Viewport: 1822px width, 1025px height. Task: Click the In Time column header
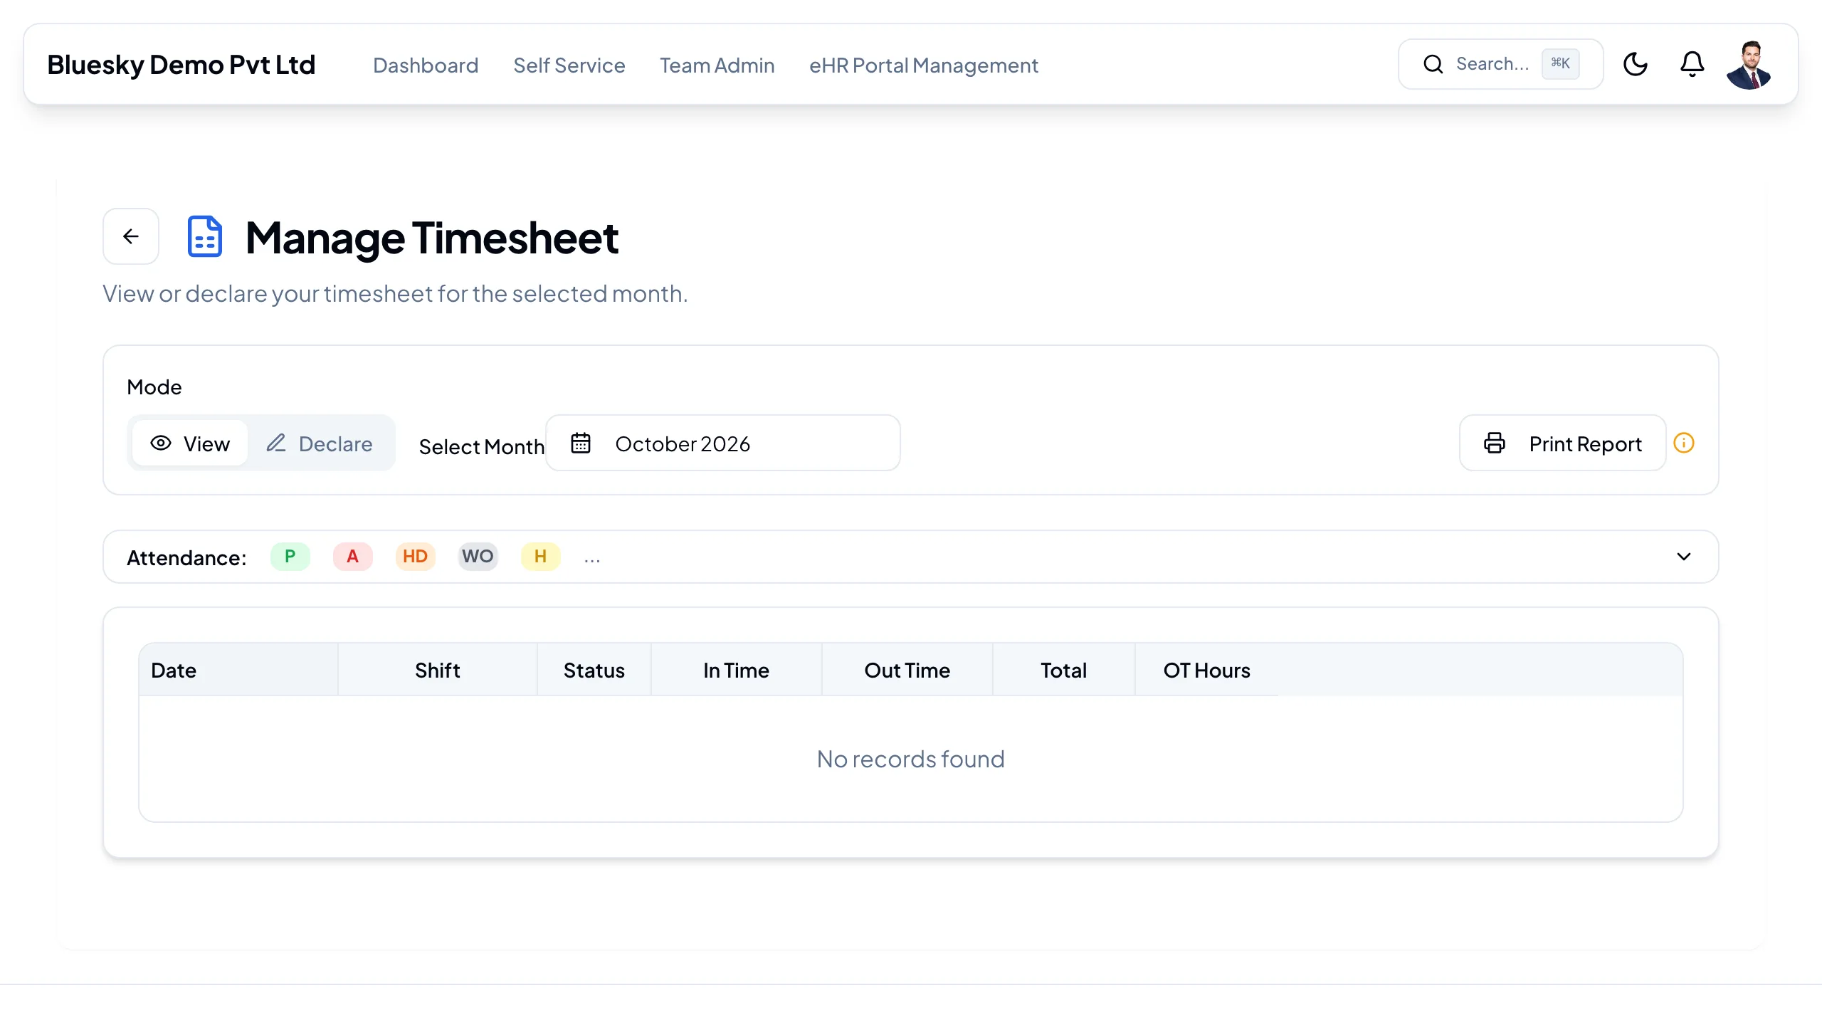(737, 670)
